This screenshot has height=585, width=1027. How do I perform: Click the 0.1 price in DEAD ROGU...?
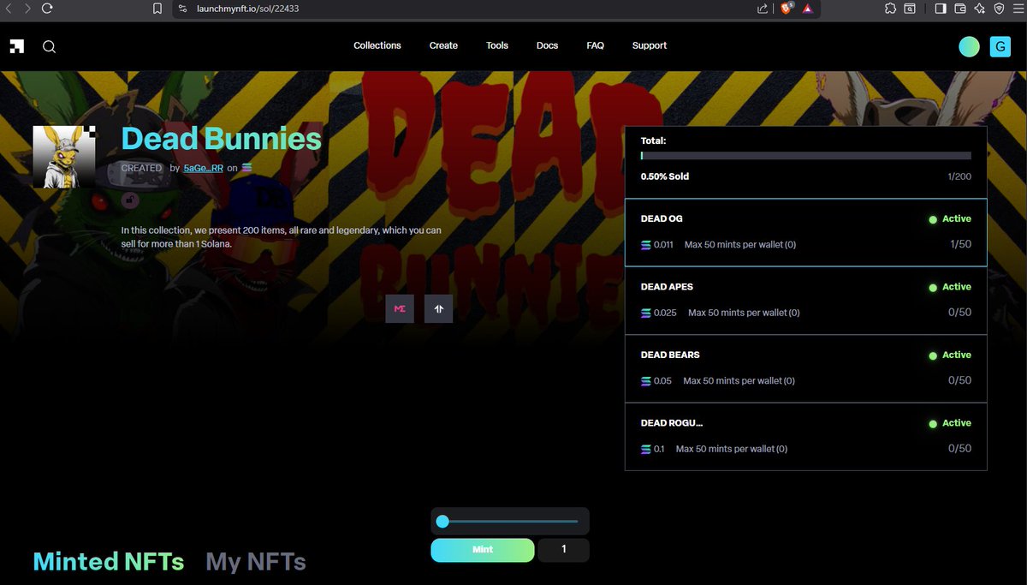659,449
